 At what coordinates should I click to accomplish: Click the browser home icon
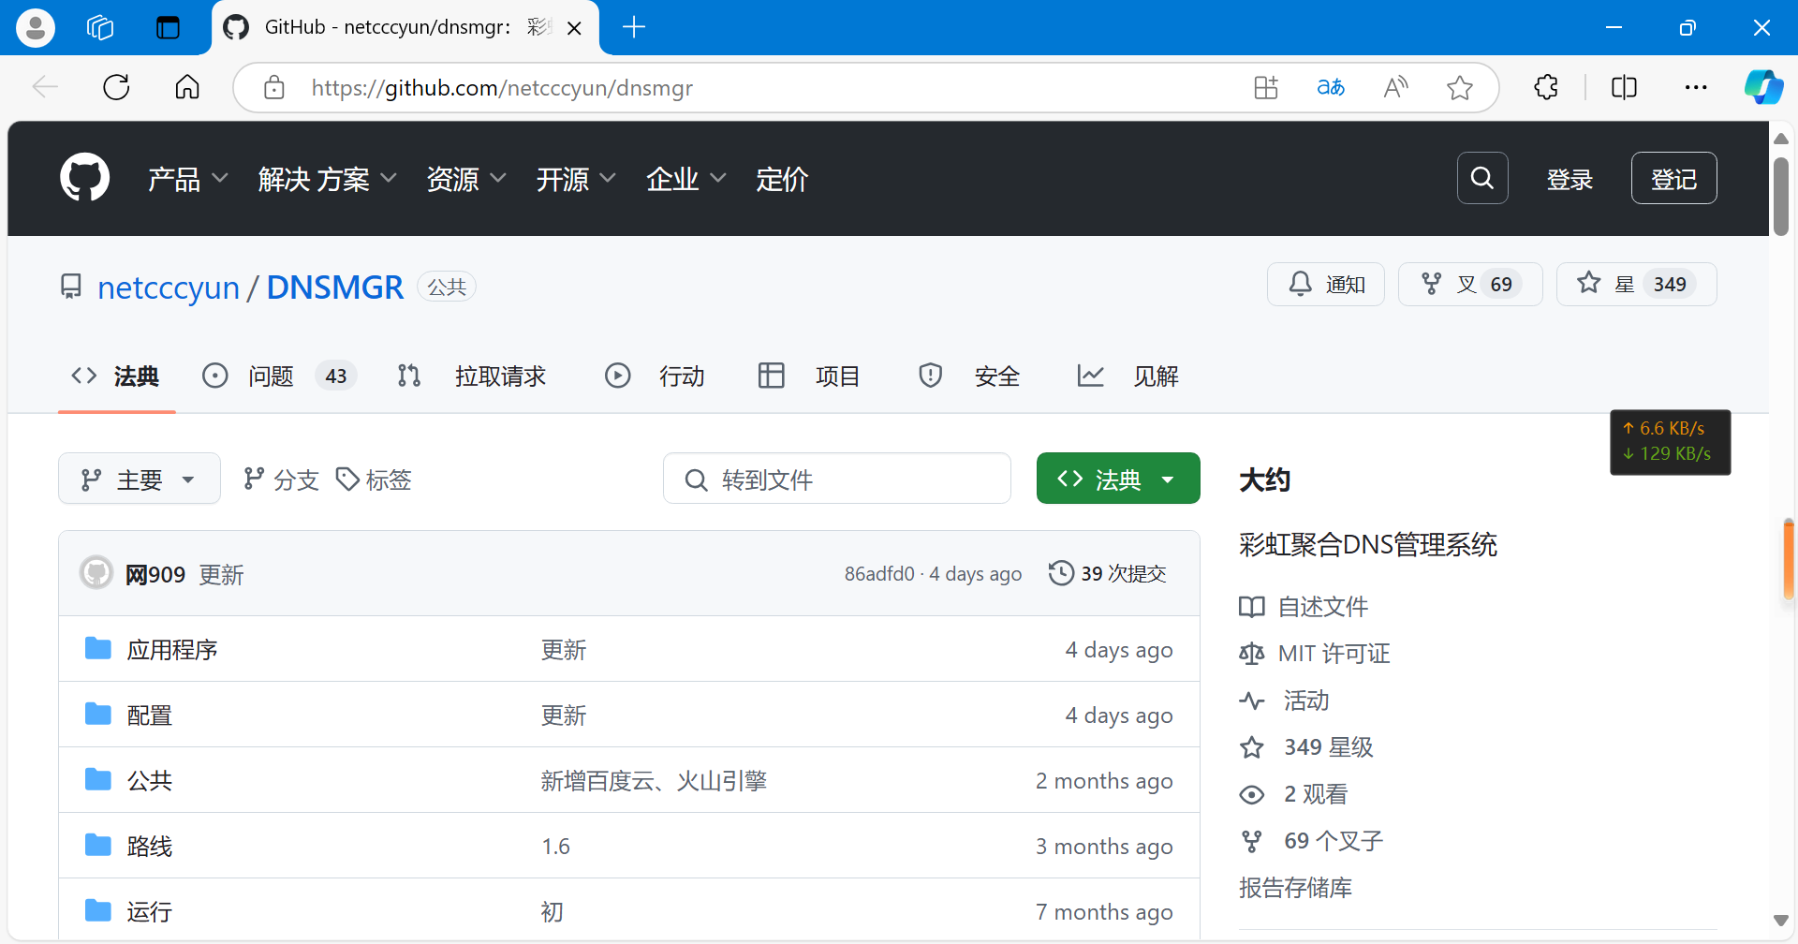click(x=187, y=88)
